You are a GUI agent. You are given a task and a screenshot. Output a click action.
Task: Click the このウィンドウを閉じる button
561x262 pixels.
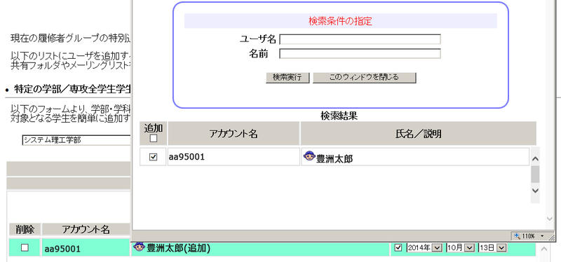pyautogui.click(x=364, y=78)
